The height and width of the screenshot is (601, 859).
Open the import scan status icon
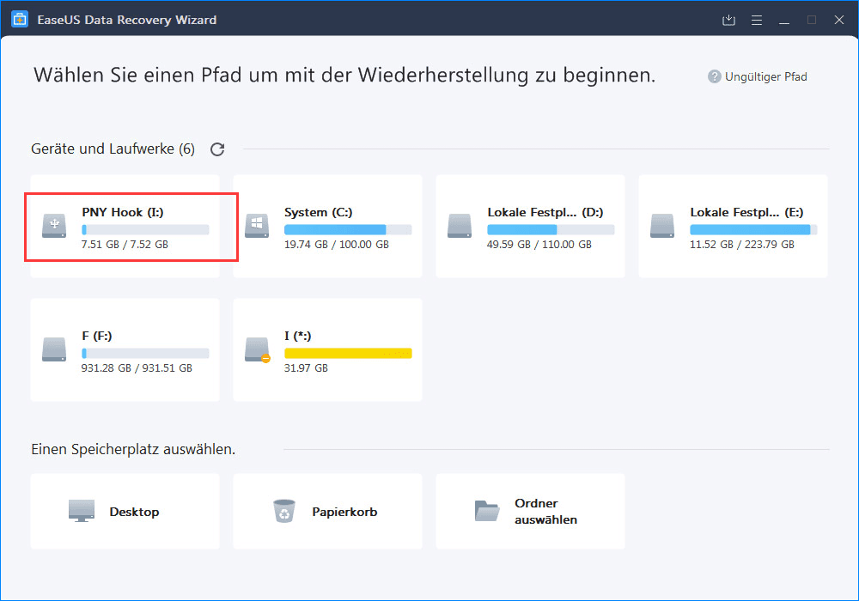[728, 21]
